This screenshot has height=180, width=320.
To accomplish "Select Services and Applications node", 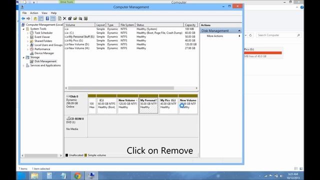I will click(45, 65).
